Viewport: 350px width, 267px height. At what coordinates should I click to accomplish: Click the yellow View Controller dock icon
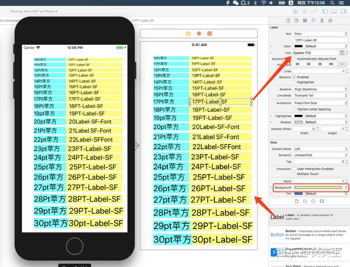(188, 34)
